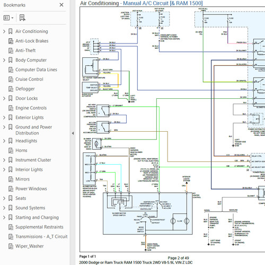Click the find current bookmark icon

click(22, 18)
